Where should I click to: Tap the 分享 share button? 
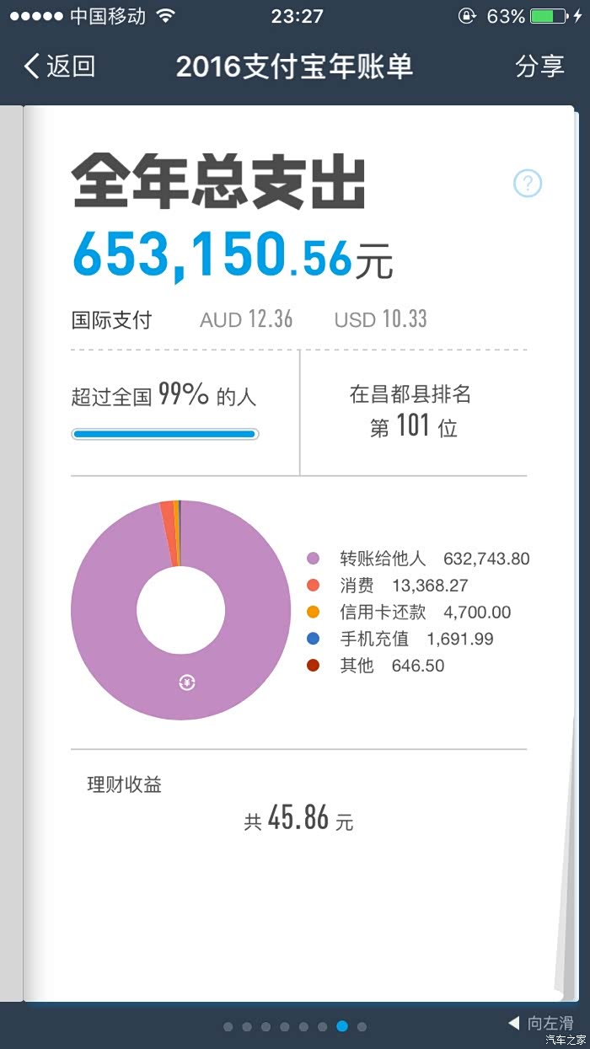pyautogui.click(x=540, y=67)
